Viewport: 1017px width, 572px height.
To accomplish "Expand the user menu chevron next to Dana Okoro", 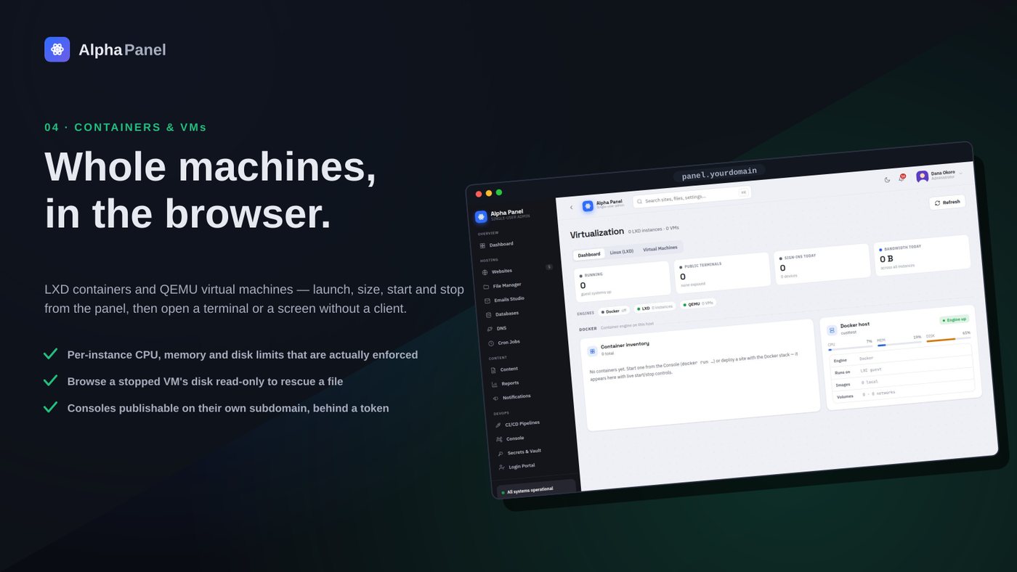I will (961, 173).
